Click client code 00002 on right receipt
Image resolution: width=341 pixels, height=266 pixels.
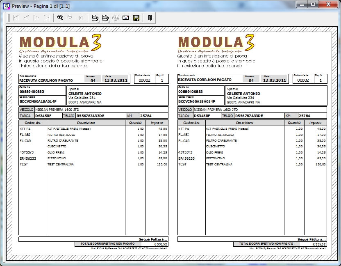[303, 80]
